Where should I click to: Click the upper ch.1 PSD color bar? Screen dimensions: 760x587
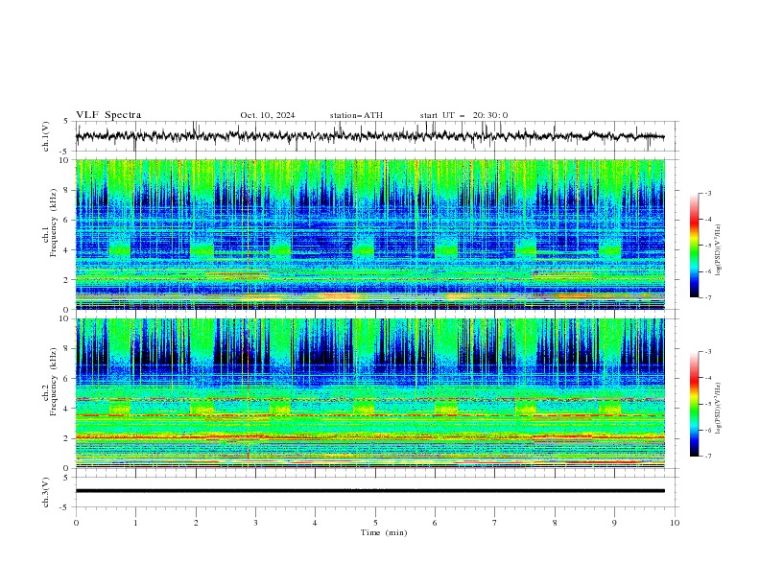click(x=694, y=246)
